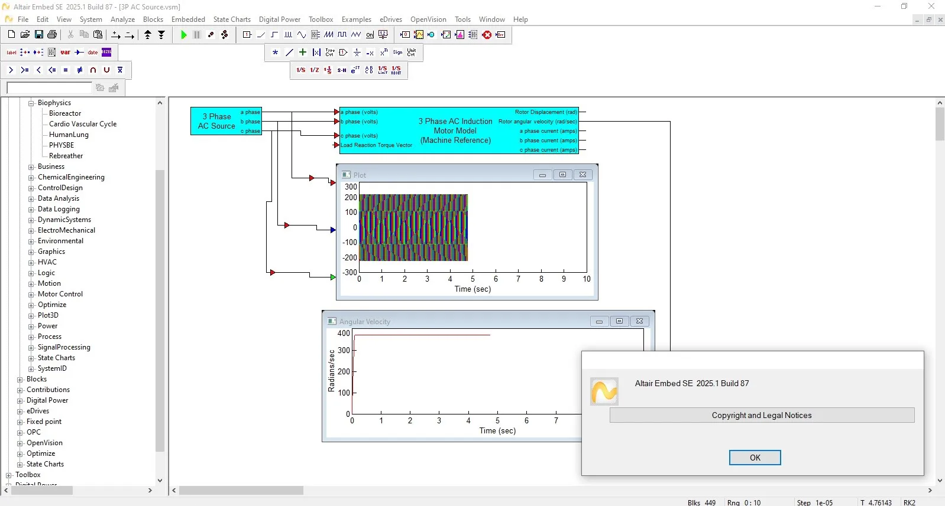Expand the Blocks tree node

click(x=20, y=380)
